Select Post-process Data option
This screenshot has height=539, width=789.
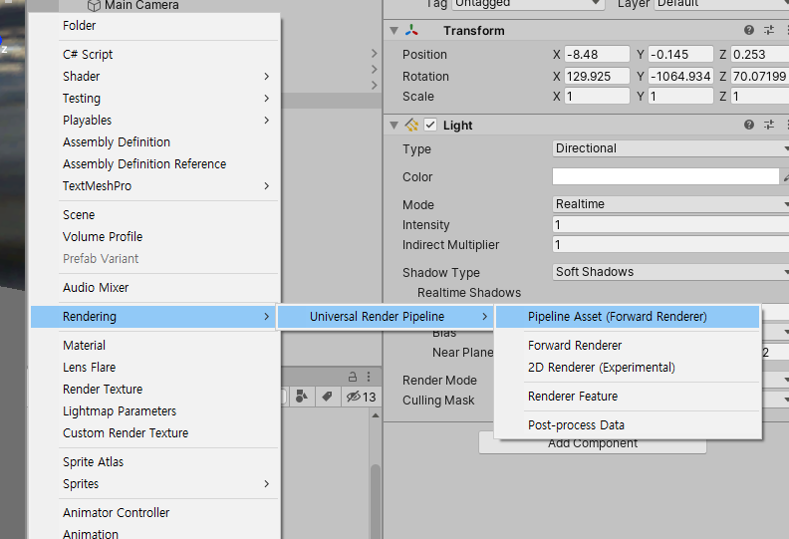628,425
